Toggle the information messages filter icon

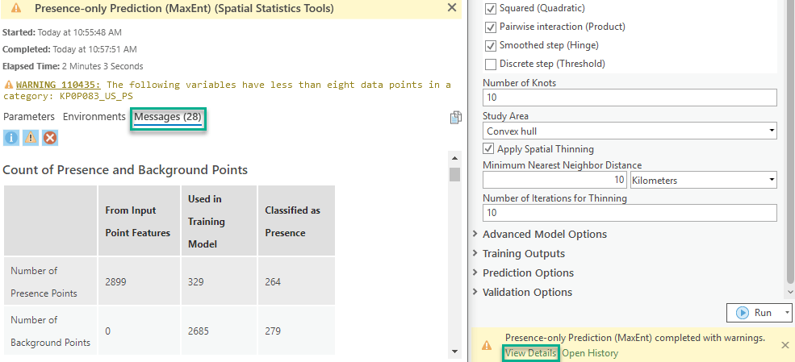tap(11, 138)
